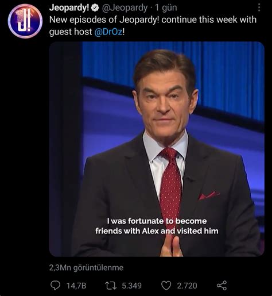272x296 pixels.
Task: Open the @Jeopardy handle
Action: click(125, 8)
